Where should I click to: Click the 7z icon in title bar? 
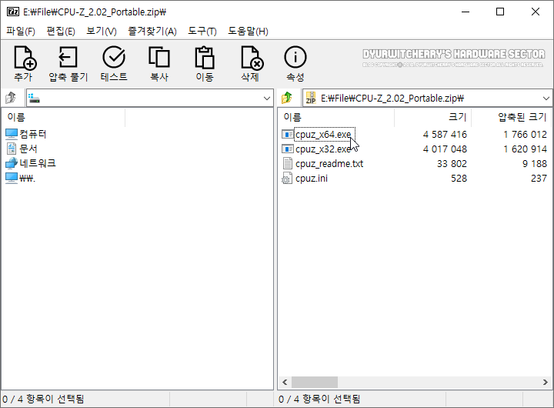13,12
